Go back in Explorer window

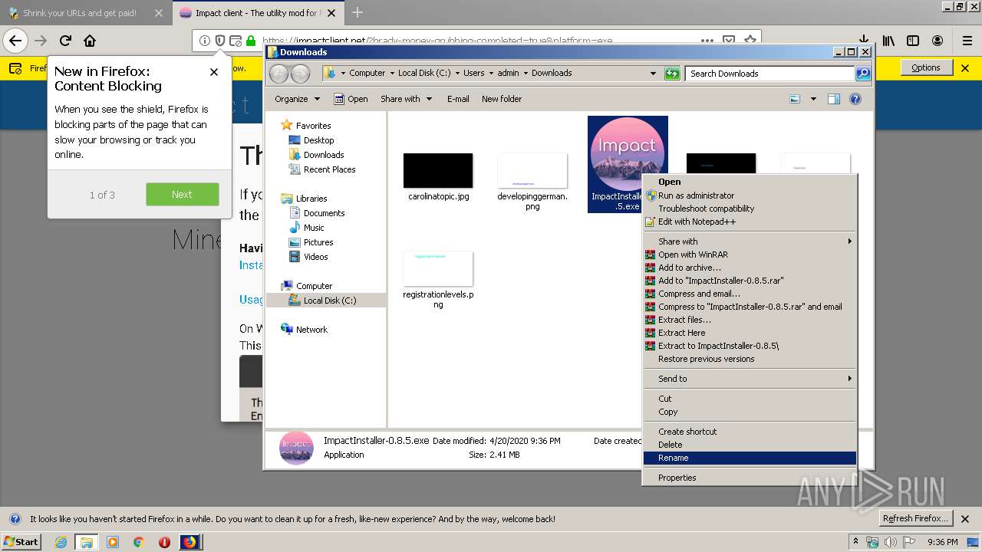pyautogui.click(x=279, y=74)
